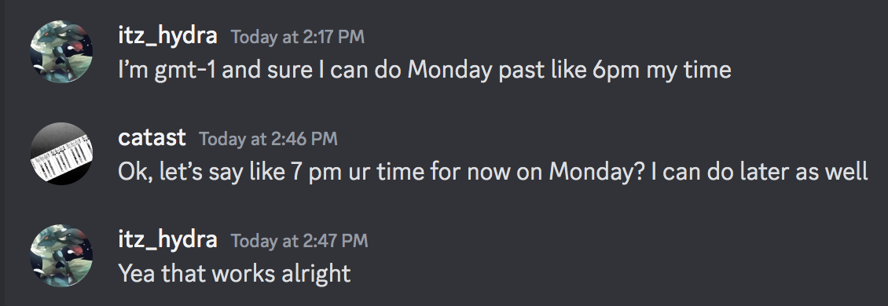Select the "Yea that works alright" message
The image size is (888, 306).
(234, 274)
